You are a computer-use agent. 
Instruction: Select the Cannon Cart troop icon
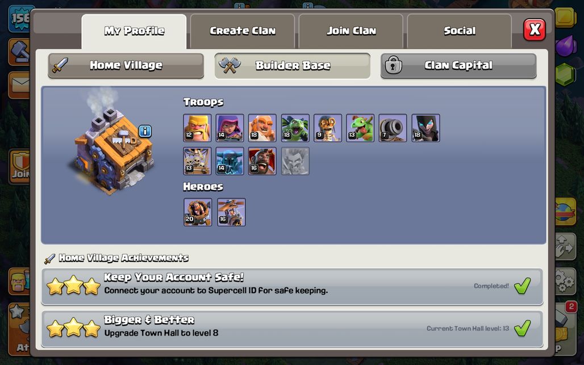(393, 128)
